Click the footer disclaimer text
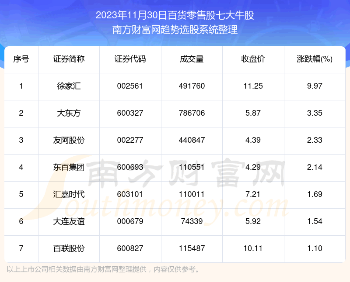The width and height of the screenshot is (350, 282). tap(103, 269)
